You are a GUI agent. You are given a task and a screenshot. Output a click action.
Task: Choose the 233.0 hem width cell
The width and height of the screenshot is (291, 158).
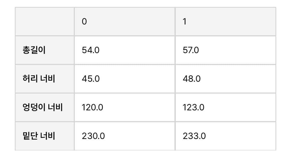[x=194, y=136]
